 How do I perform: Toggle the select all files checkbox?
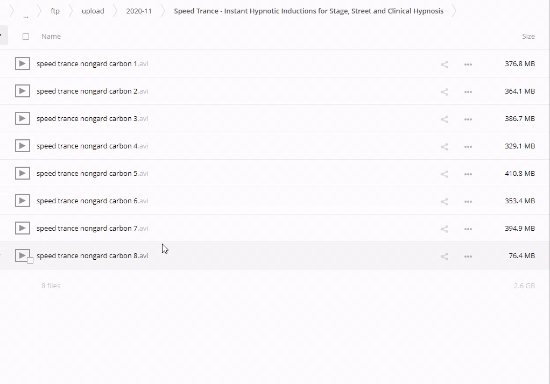pyautogui.click(x=26, y=37)
